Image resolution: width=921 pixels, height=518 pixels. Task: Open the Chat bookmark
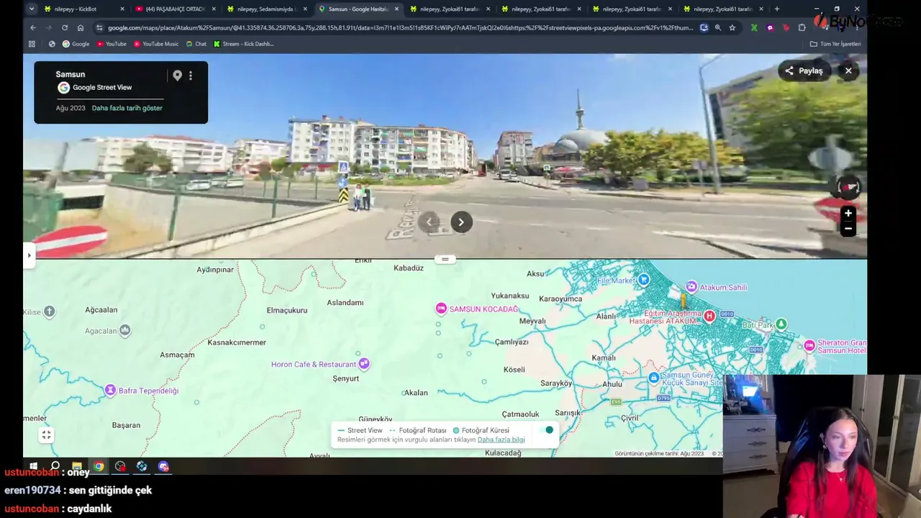pyautogui.click(x=196, y=44)
